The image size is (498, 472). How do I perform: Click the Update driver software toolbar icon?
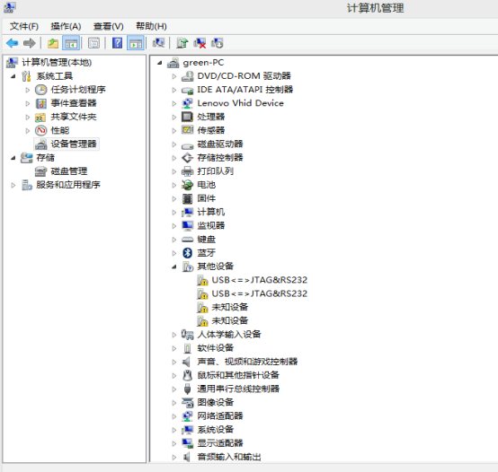[x=182, y=43]
